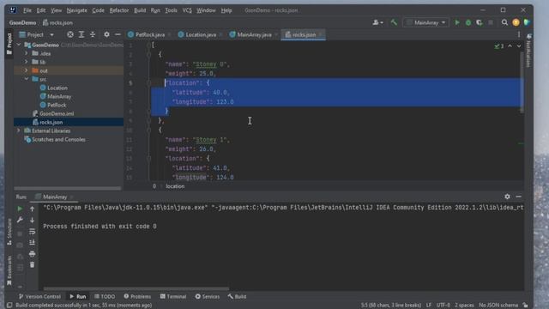Change UTF-8 encoding in status bar
This screenshot has height=309, width=549.
(443, 306)
